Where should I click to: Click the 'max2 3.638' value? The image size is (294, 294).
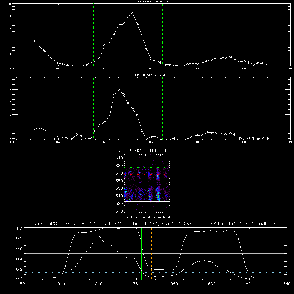click(x=177, y=224)
